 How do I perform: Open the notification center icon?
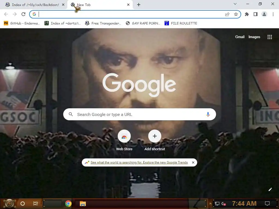[x=267, y=204]
